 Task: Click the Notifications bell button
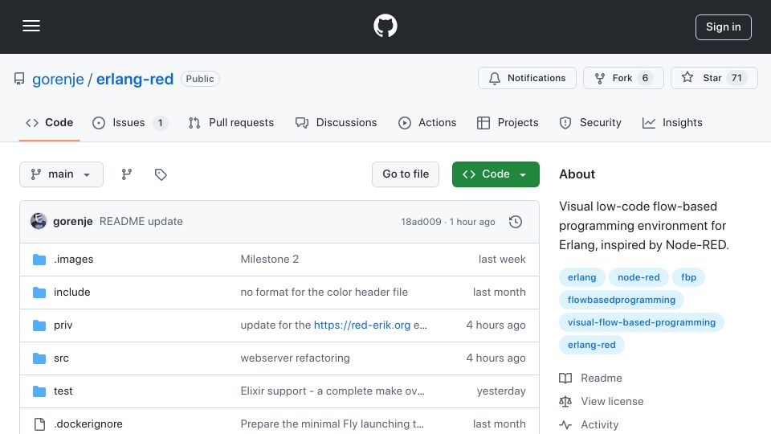(x=527, y=78)
